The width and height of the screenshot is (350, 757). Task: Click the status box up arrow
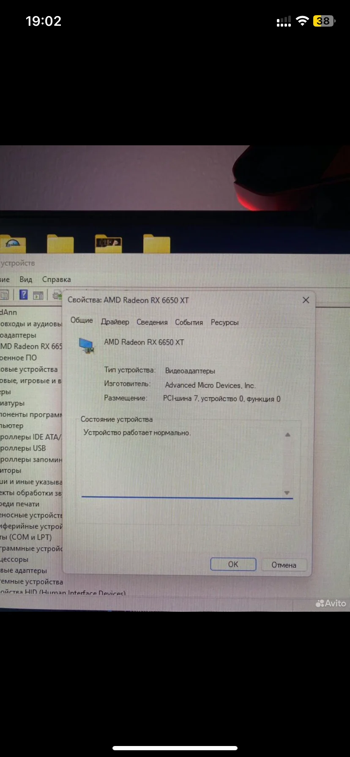click(287, 435)
